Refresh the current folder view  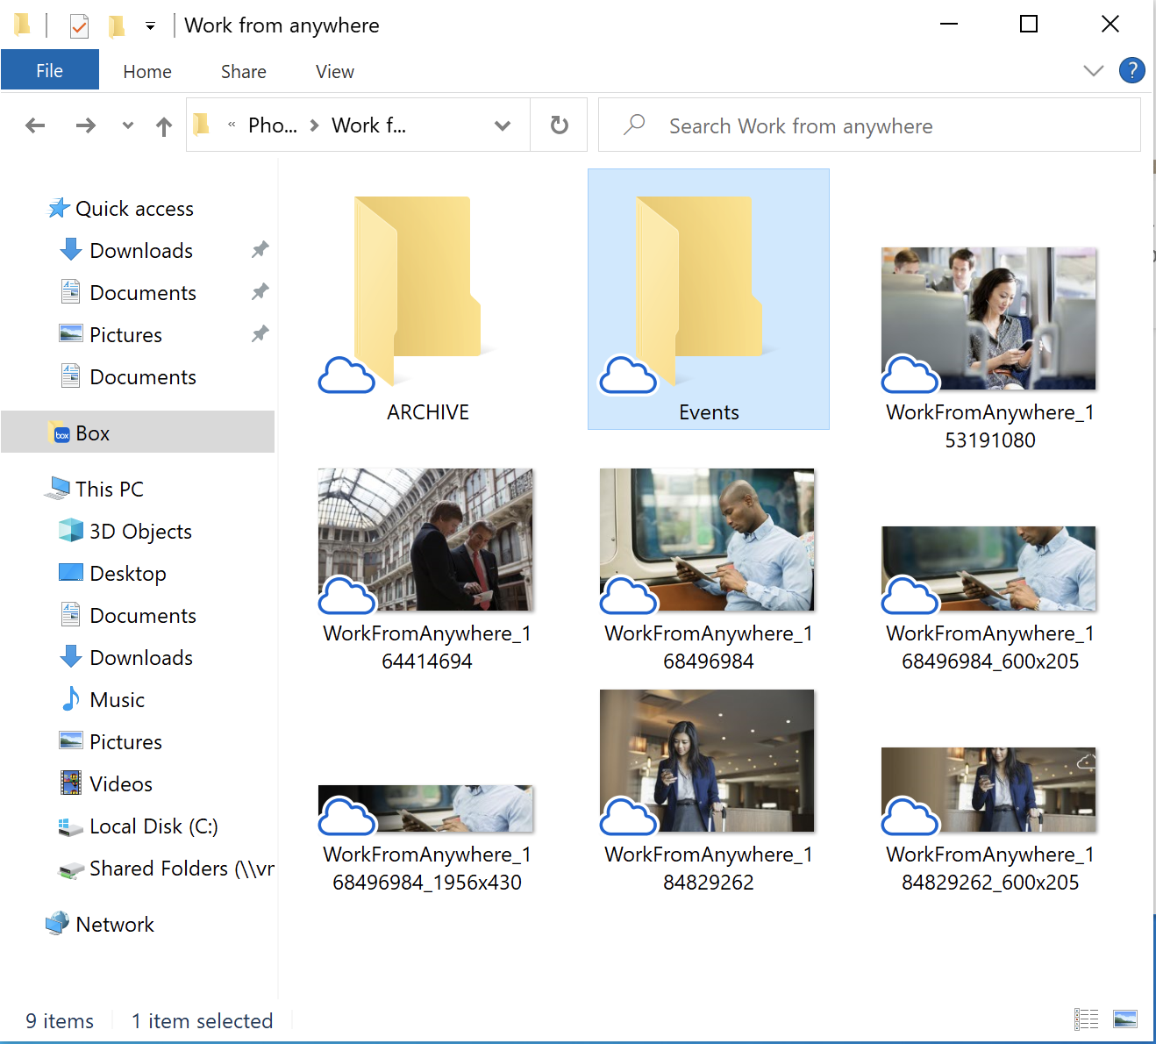coord(559,125)
